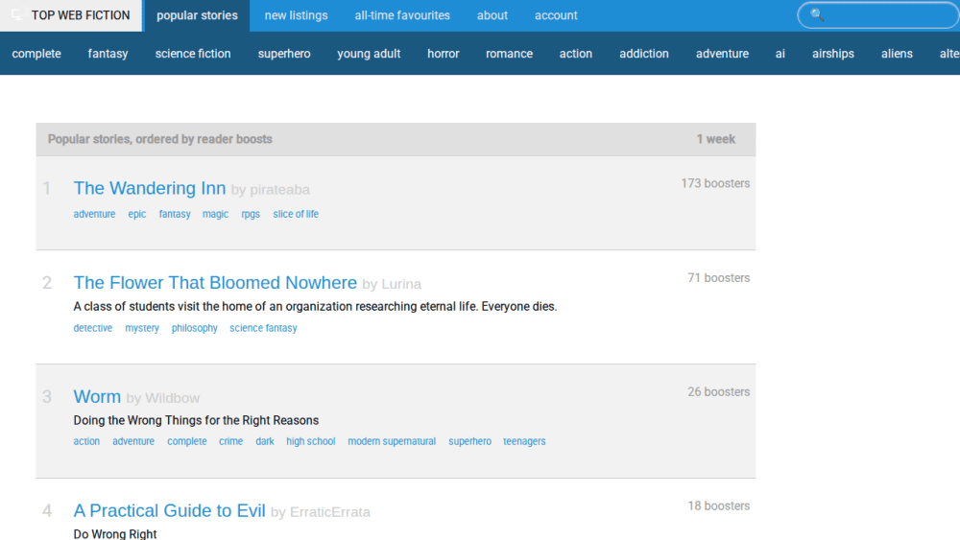Viewport: 960px width, 540px height.
Task: Click the rpgs tag
Action: point(251,214)
